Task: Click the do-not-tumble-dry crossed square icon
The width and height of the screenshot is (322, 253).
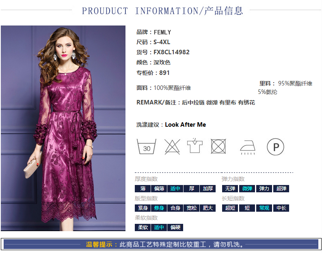Action: pyautogui.click(x=218, y=147)
